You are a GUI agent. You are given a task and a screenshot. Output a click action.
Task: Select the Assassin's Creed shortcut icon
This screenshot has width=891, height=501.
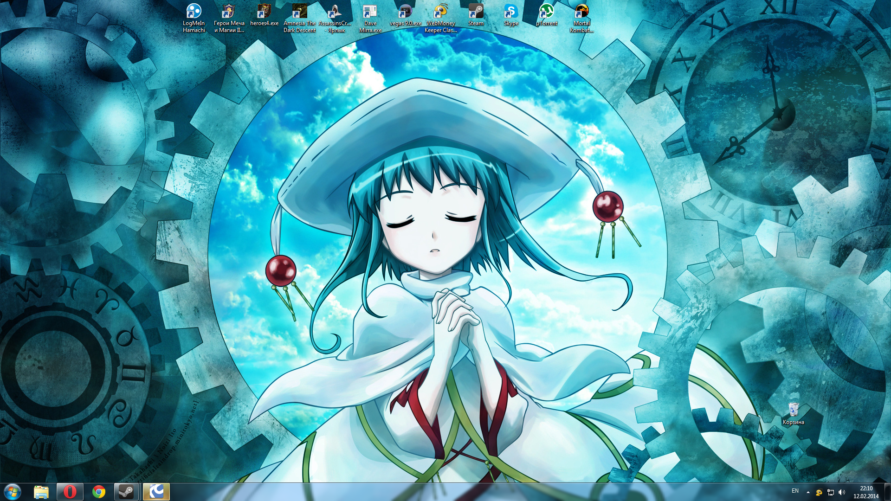pos(335,12)
